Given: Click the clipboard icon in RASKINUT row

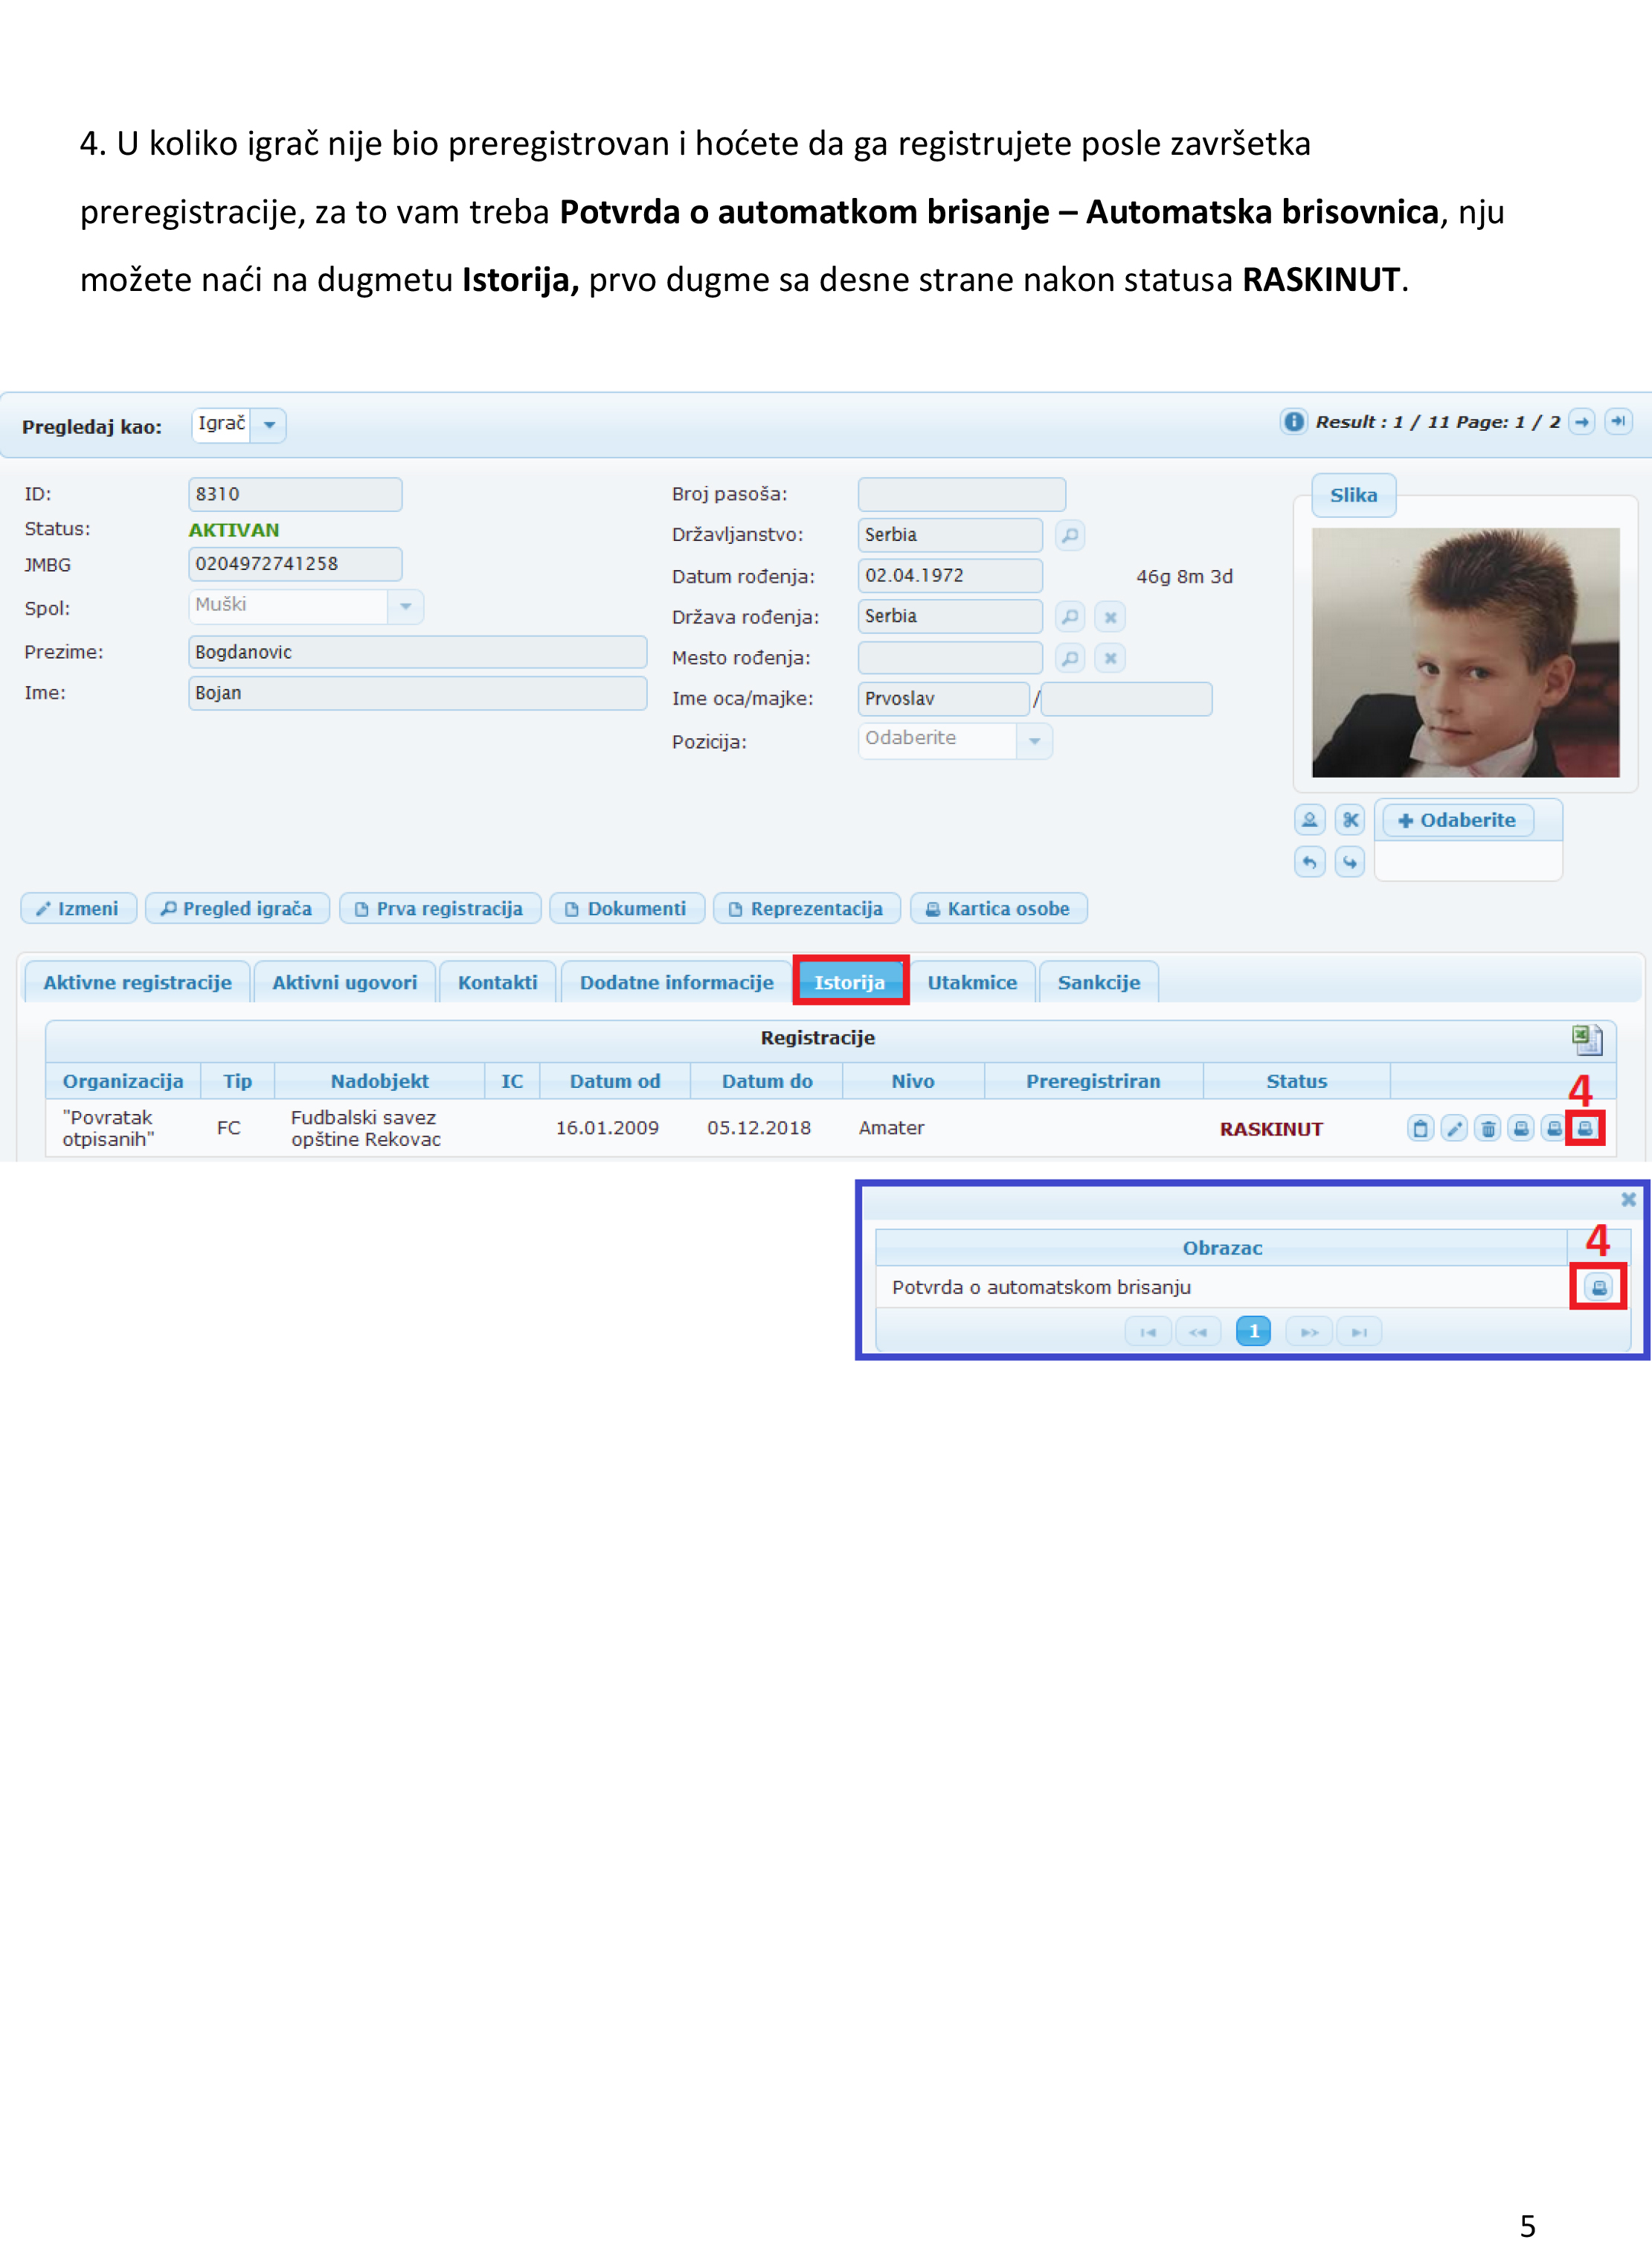Looking at the screenshot, I should pos(1420,1129).
